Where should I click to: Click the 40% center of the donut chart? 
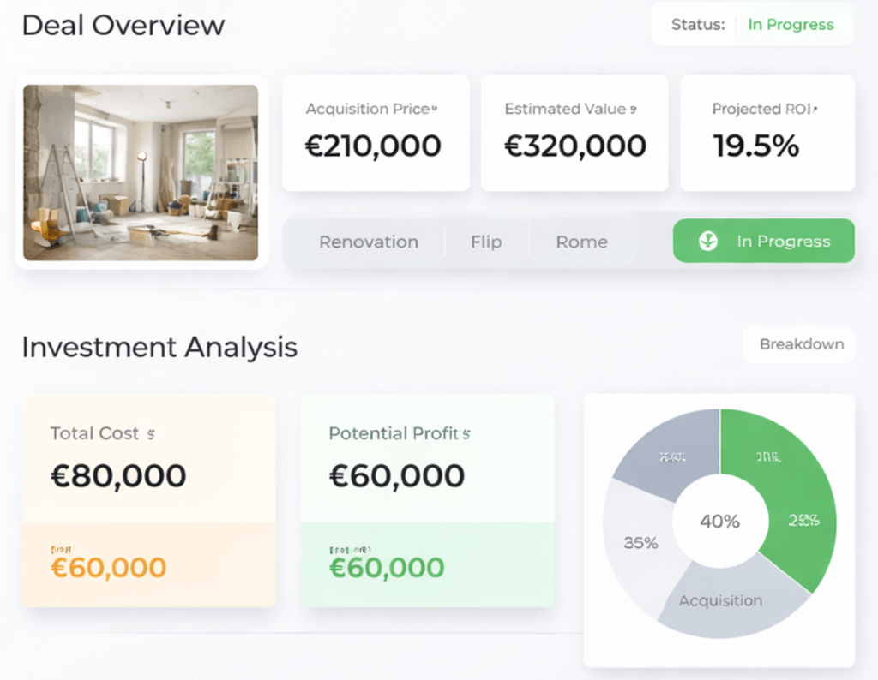tap(719, 521)
